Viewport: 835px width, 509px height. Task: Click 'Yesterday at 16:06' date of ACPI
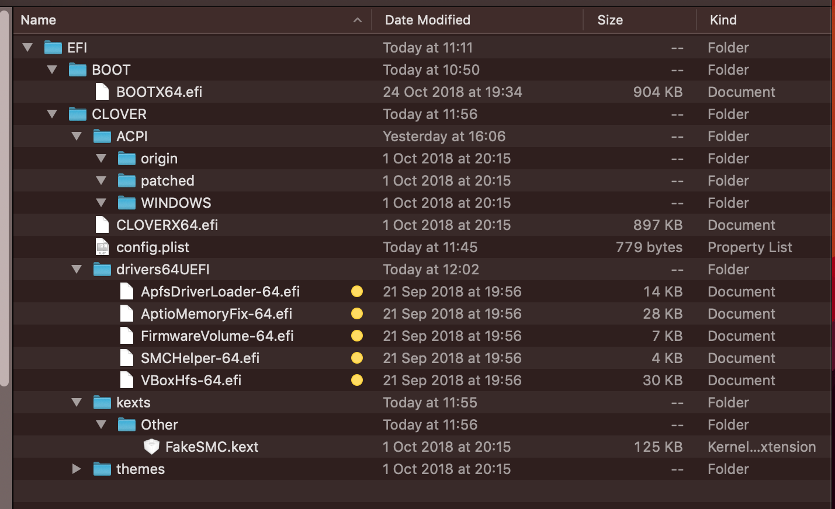444,136
